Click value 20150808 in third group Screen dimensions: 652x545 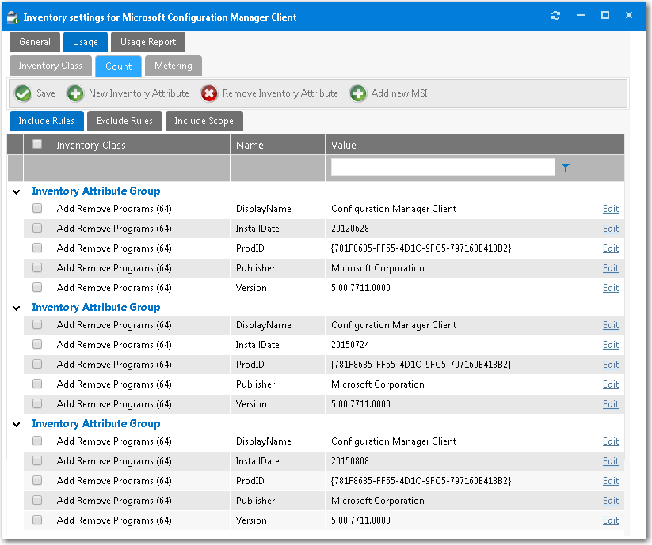pos(350,460)
